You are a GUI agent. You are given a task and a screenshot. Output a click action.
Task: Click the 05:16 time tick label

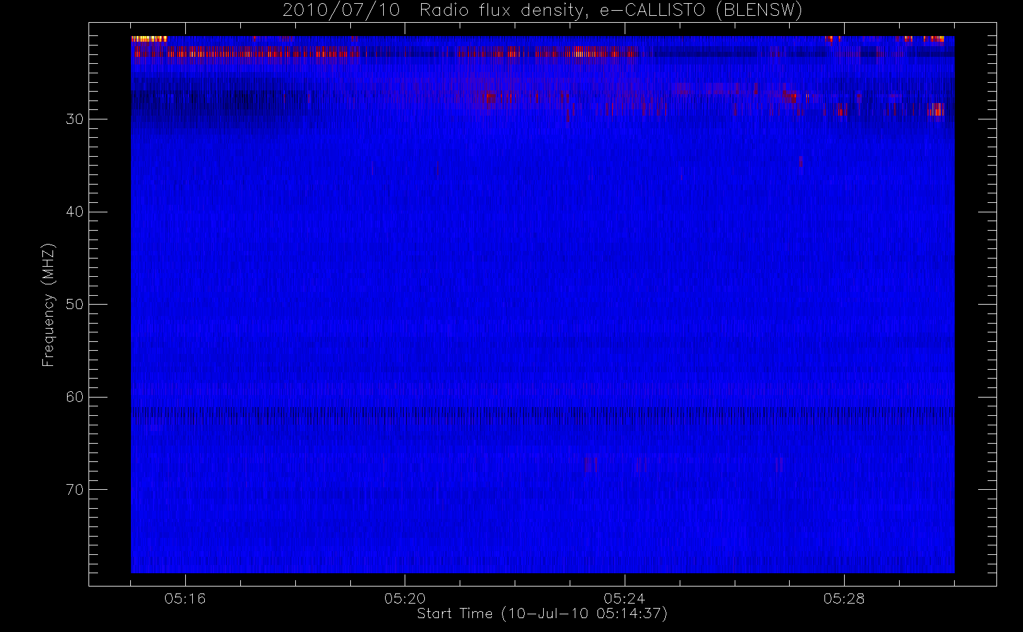click(x=185, y=599)
